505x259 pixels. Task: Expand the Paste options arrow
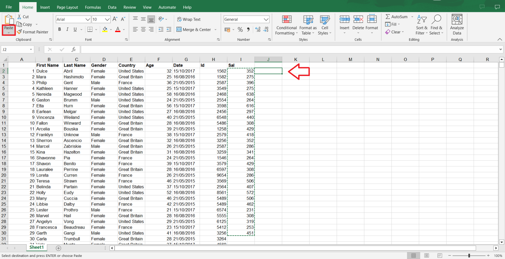[9, 33]
